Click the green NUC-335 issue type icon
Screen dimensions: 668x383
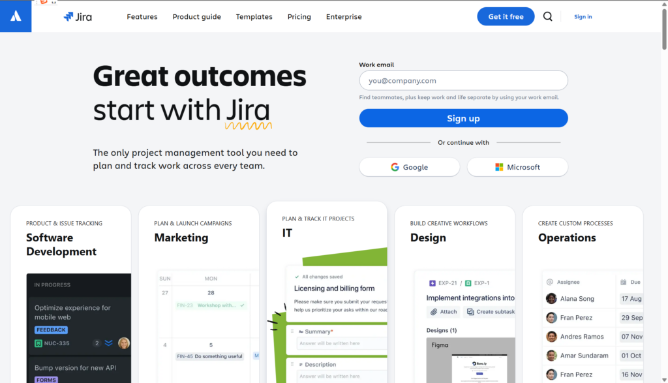coord(38,343)
